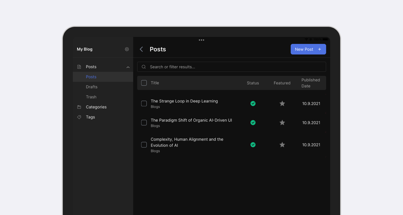Click the Posts document icon in the sidebar

coord(79,66)
